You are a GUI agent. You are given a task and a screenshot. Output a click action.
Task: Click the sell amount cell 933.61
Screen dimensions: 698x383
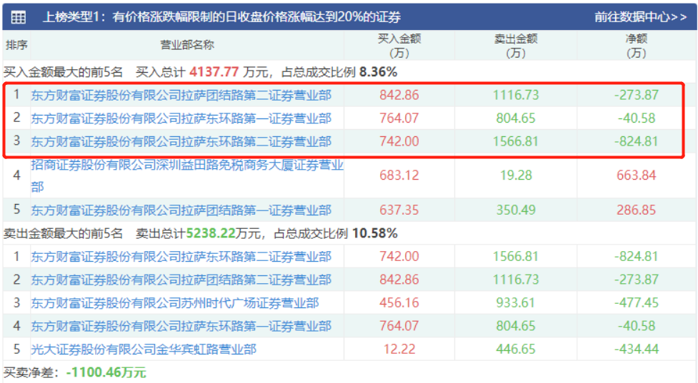tap(516, 303)
